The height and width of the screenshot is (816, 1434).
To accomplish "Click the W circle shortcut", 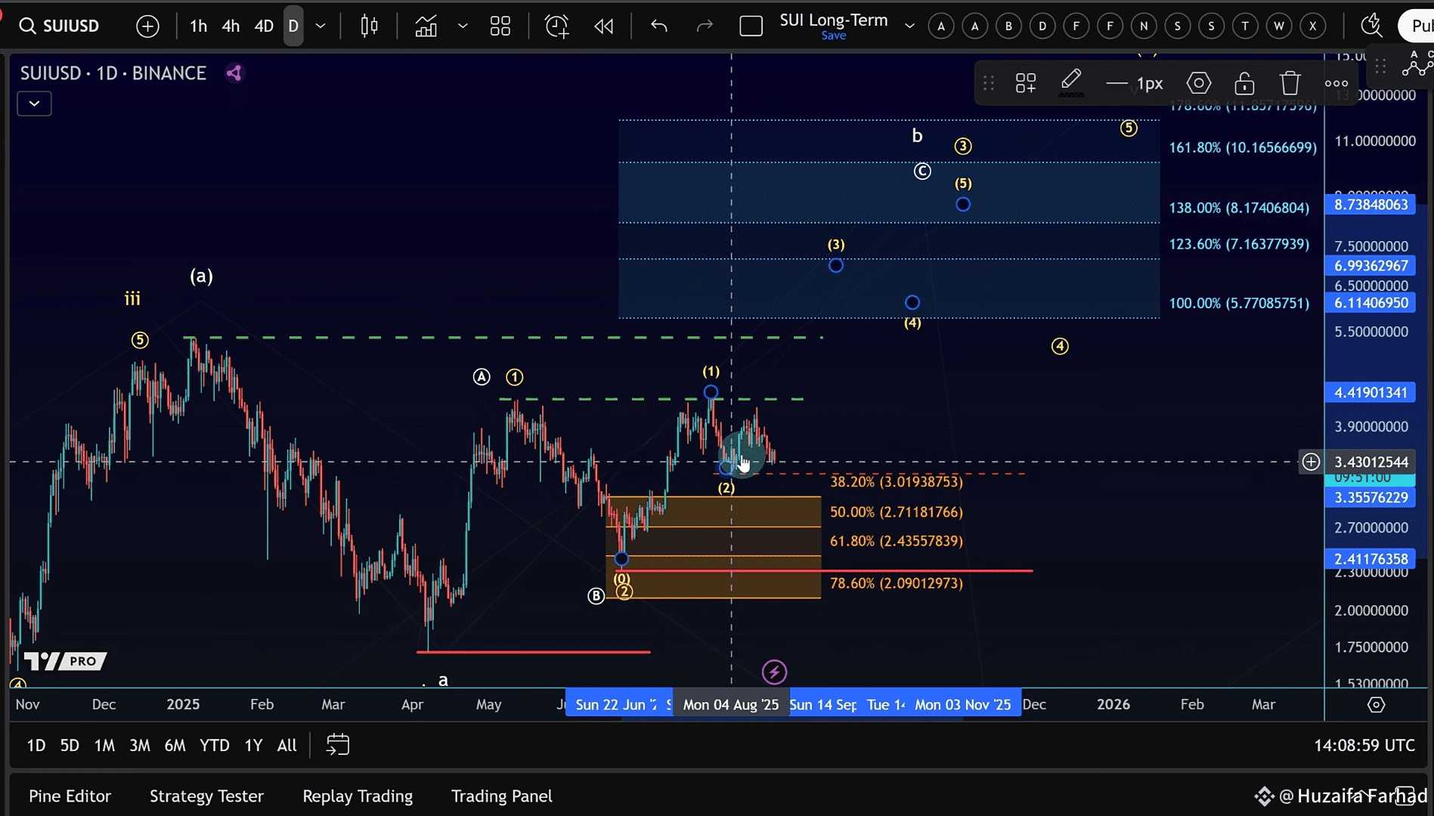I will (1279, 26).
